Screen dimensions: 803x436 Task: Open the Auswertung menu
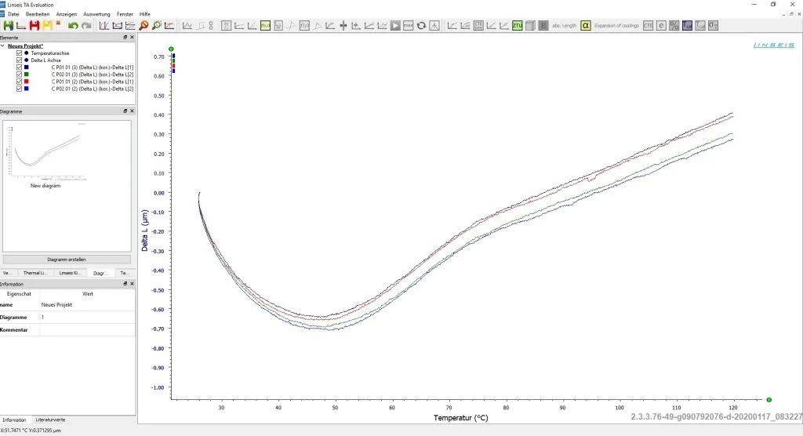[96, 14]
